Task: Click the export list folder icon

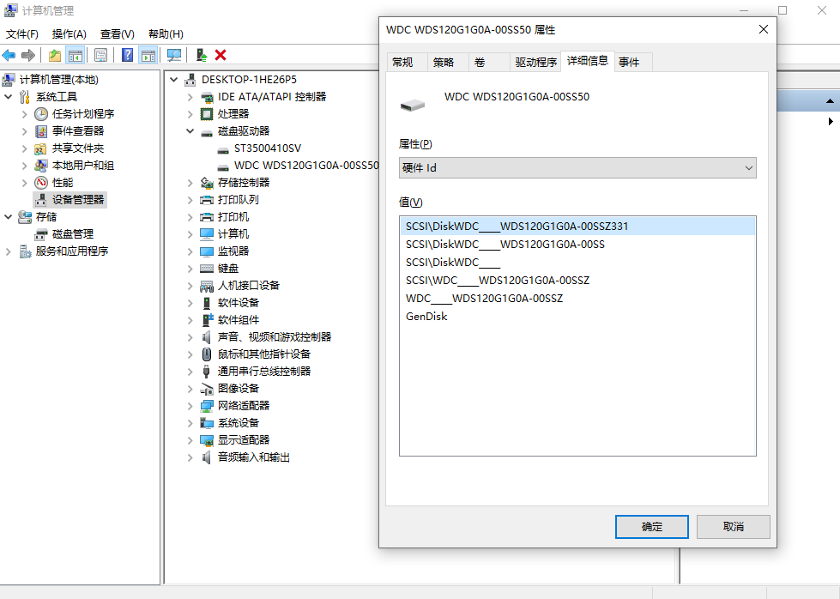Action: coord(54,53)
